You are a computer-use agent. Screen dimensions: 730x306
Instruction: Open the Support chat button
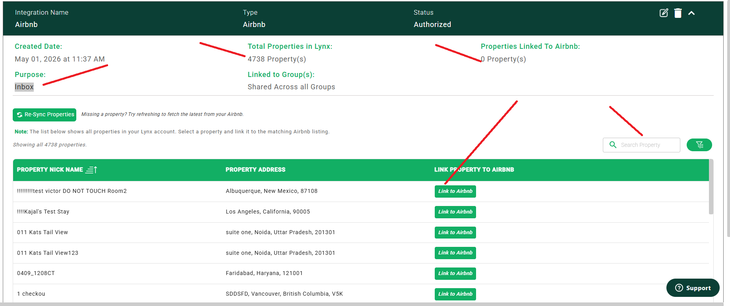693,288
